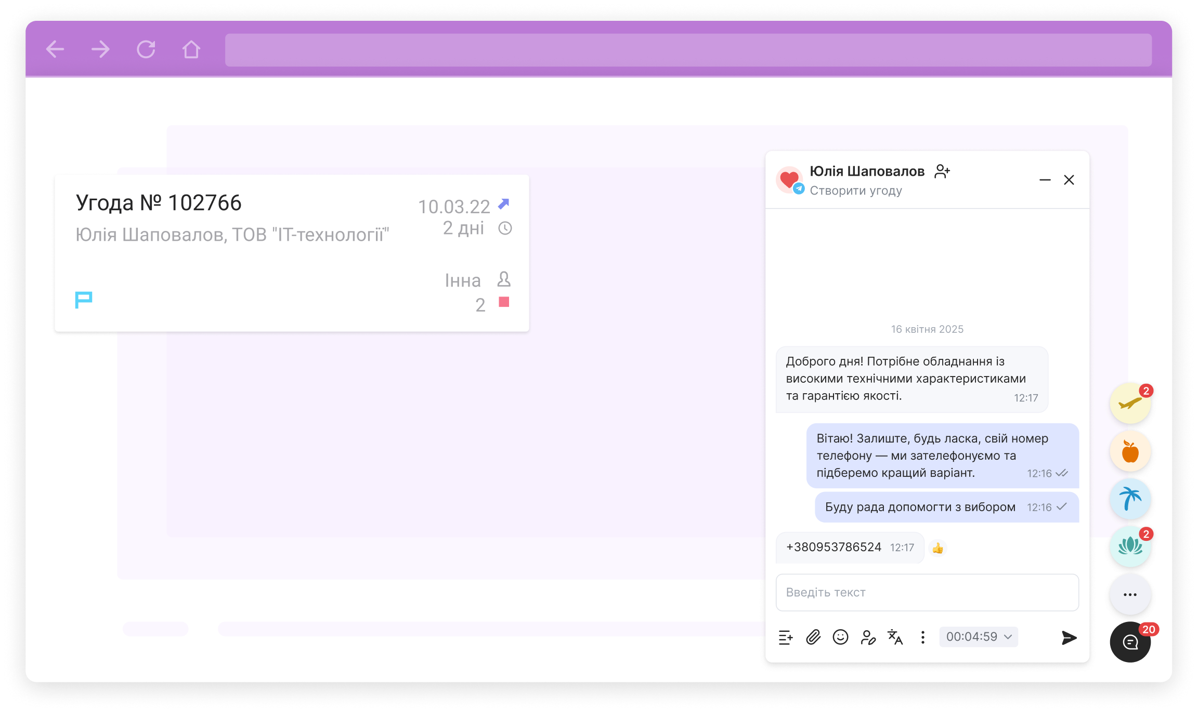Open the palm tree chat channel
The width and height of the screenshot is (1198, 713).
point(1130,499)
